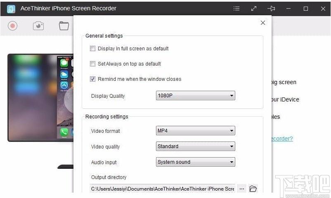Open the menu list icon in title bar

pos(236,8)
